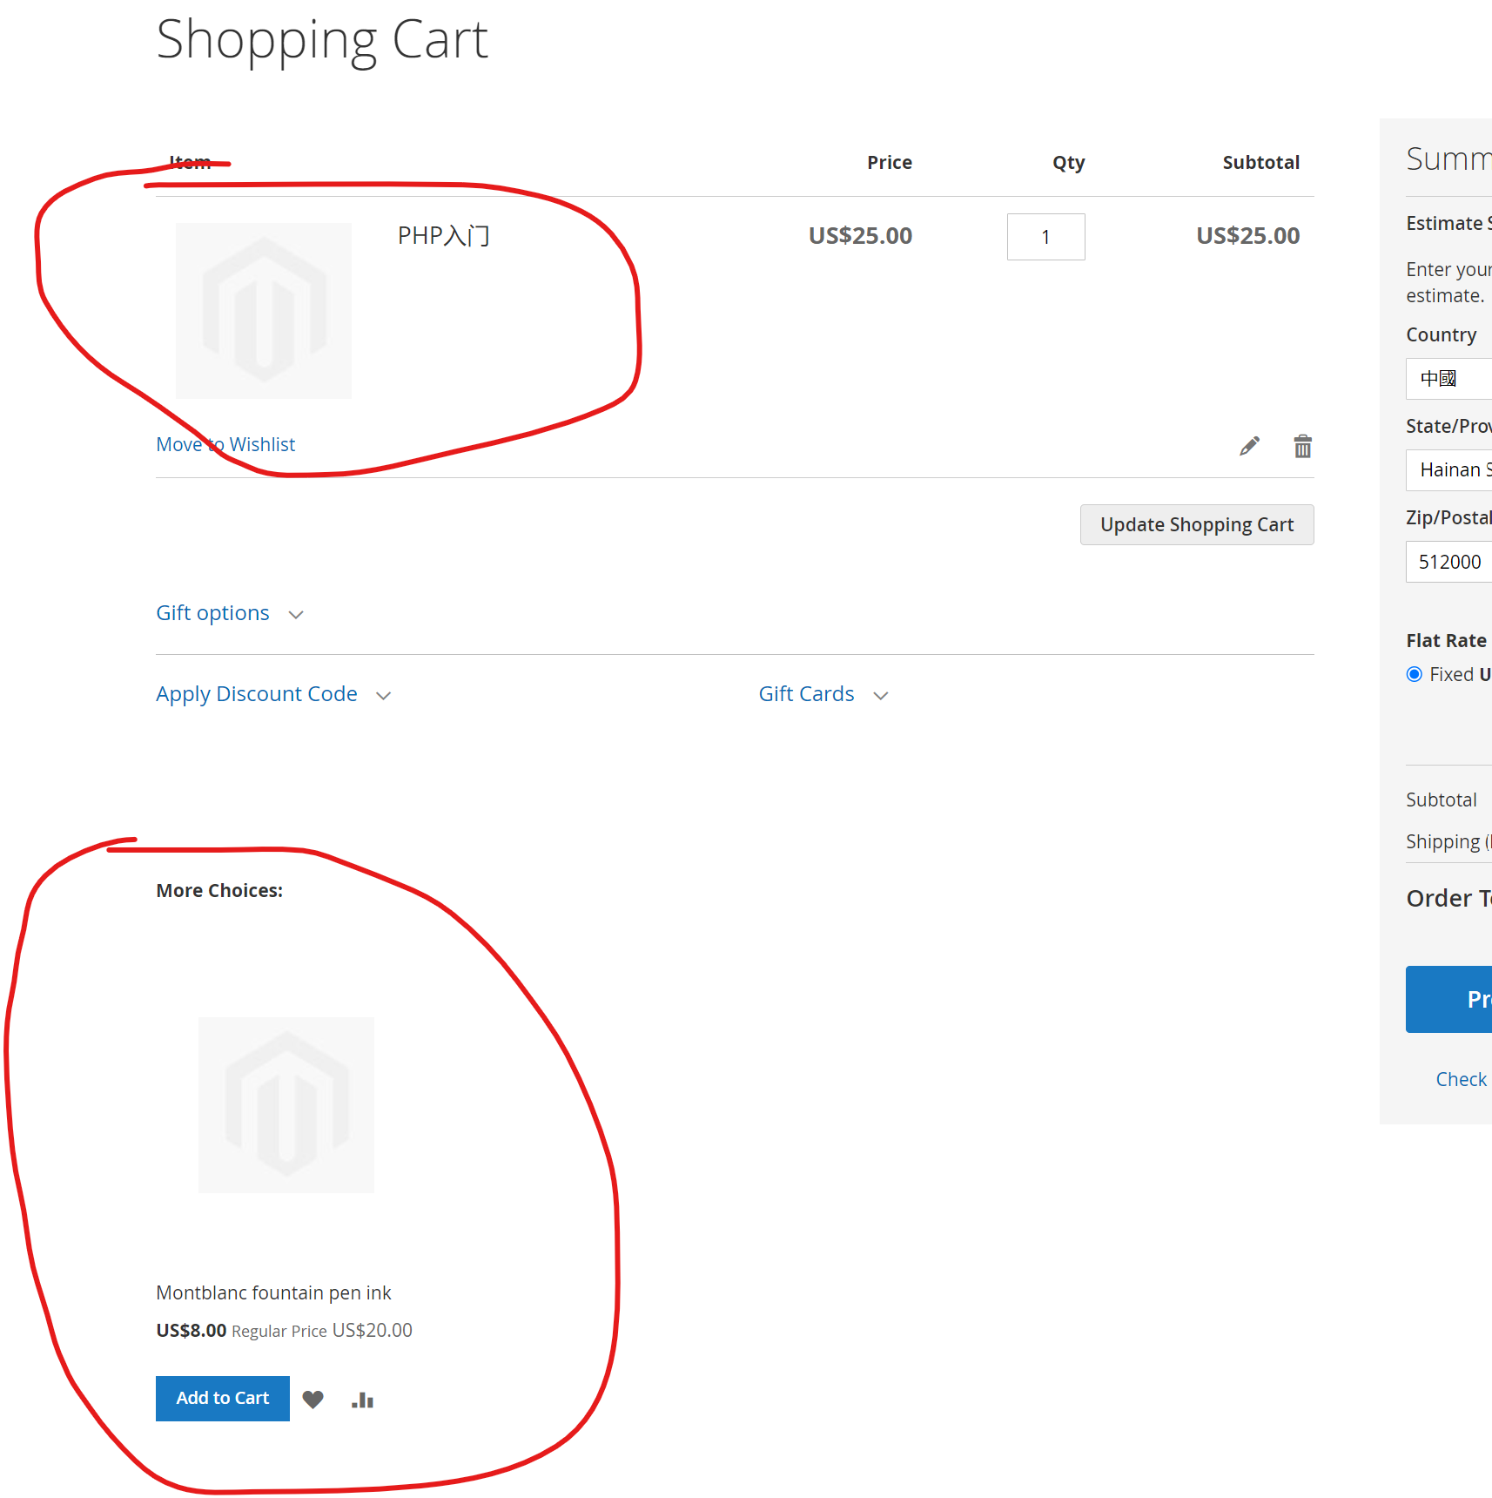Click the Add to Cart button
The image size is (1492, 1498).
(x=223, y=1399)
